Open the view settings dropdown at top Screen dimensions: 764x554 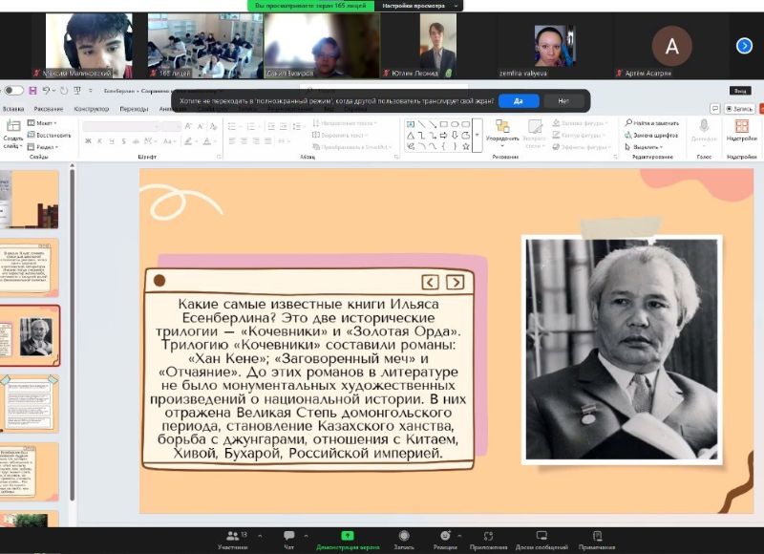pos(421,6)
